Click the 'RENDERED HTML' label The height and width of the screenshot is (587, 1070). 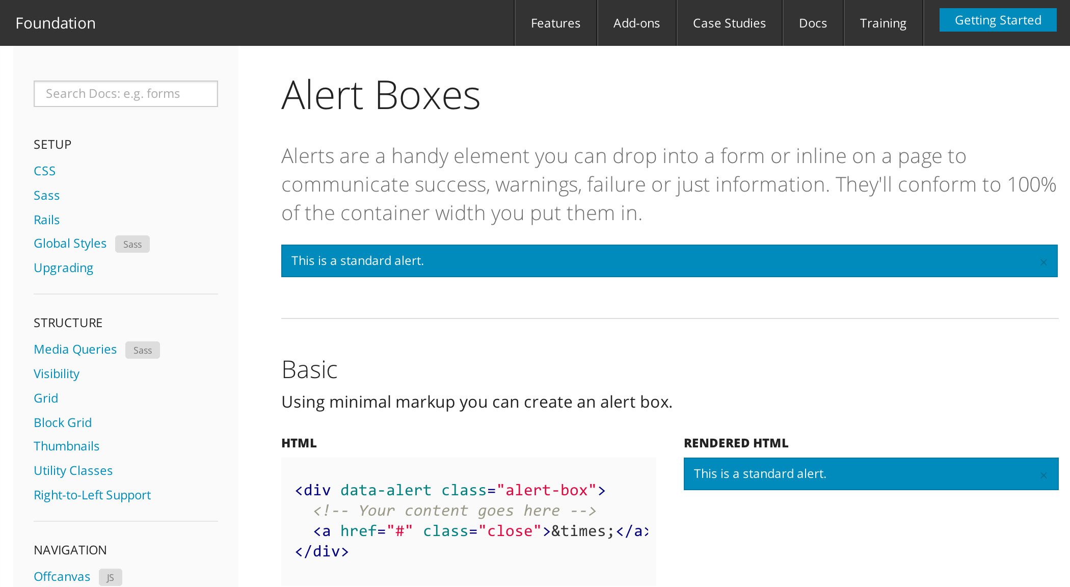pos(736,443)
